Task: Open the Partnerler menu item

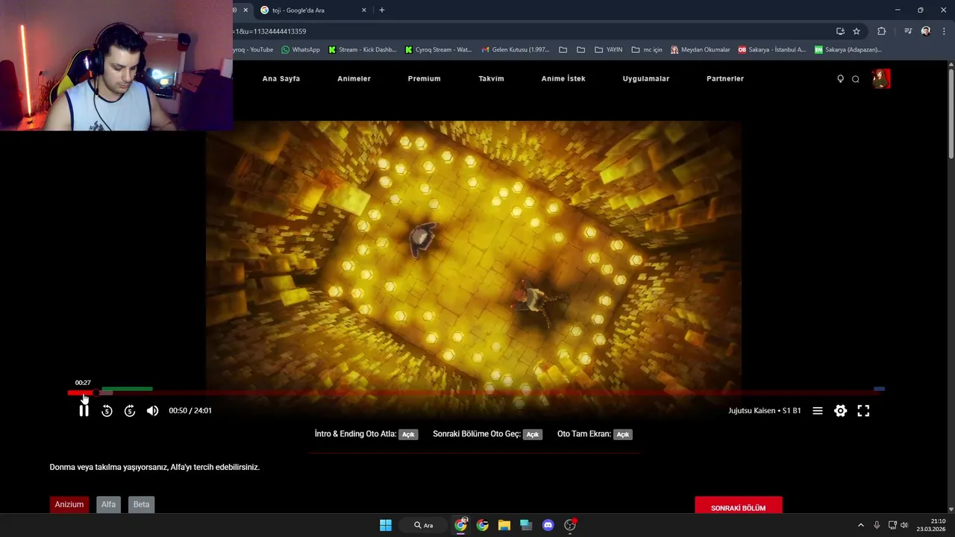Action: point(725,78)
